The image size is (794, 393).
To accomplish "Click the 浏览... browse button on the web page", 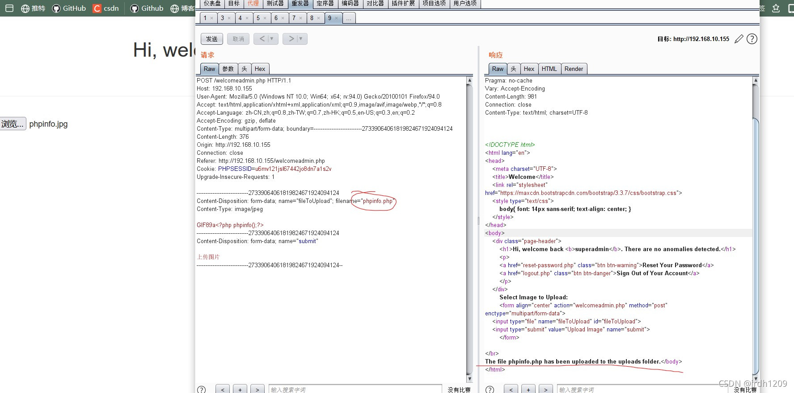I will [x=13, y=124].
